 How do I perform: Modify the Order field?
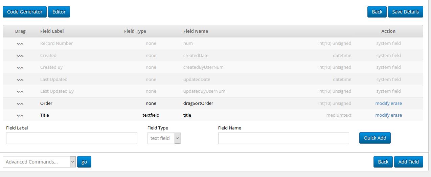tap(382, 104)
